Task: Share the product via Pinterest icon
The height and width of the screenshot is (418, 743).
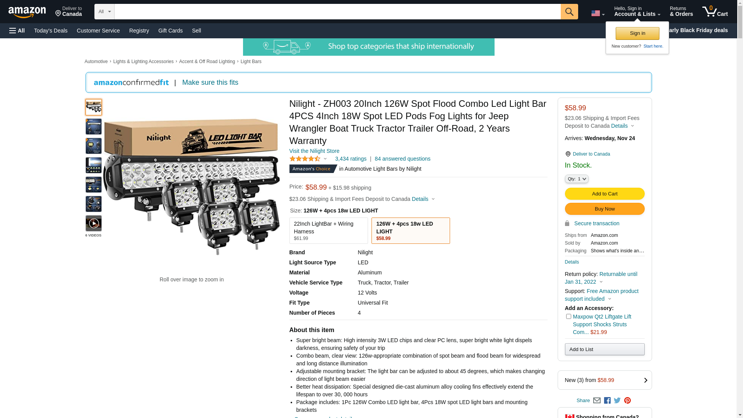Action: [627, 401]
